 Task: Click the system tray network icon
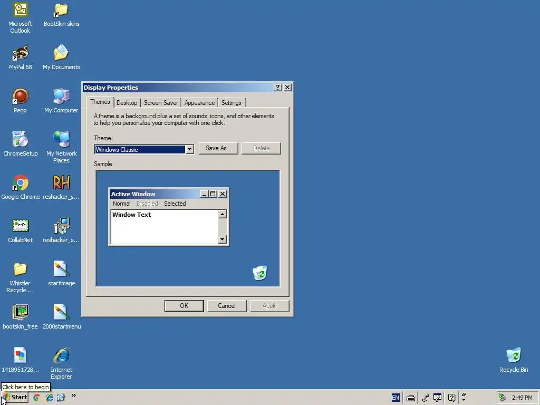503,398
